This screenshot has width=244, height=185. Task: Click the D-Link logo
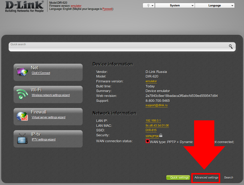pos(24,6)
